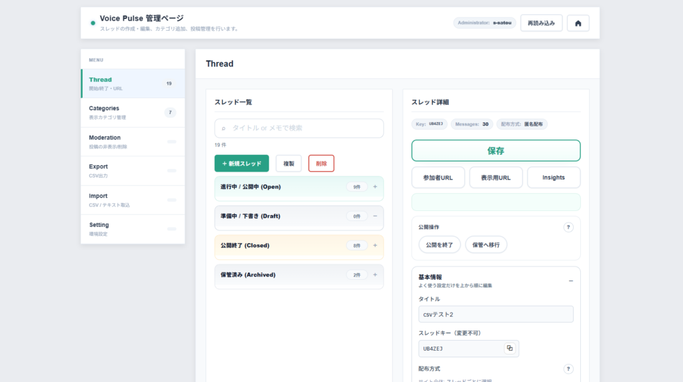Copy the thread key UB4ZEJ

pos(510,348)
